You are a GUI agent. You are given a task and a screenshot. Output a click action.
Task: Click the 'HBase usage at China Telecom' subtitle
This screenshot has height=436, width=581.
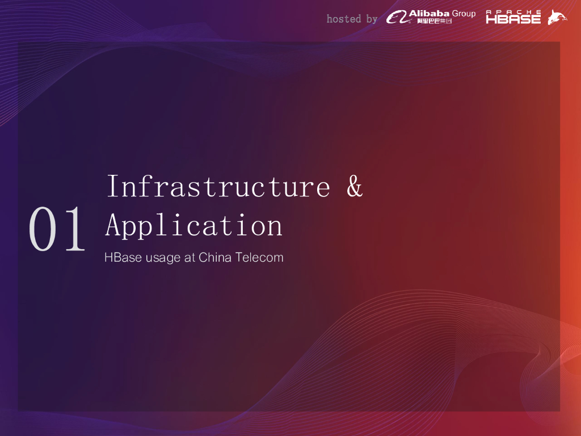[194, 257]
